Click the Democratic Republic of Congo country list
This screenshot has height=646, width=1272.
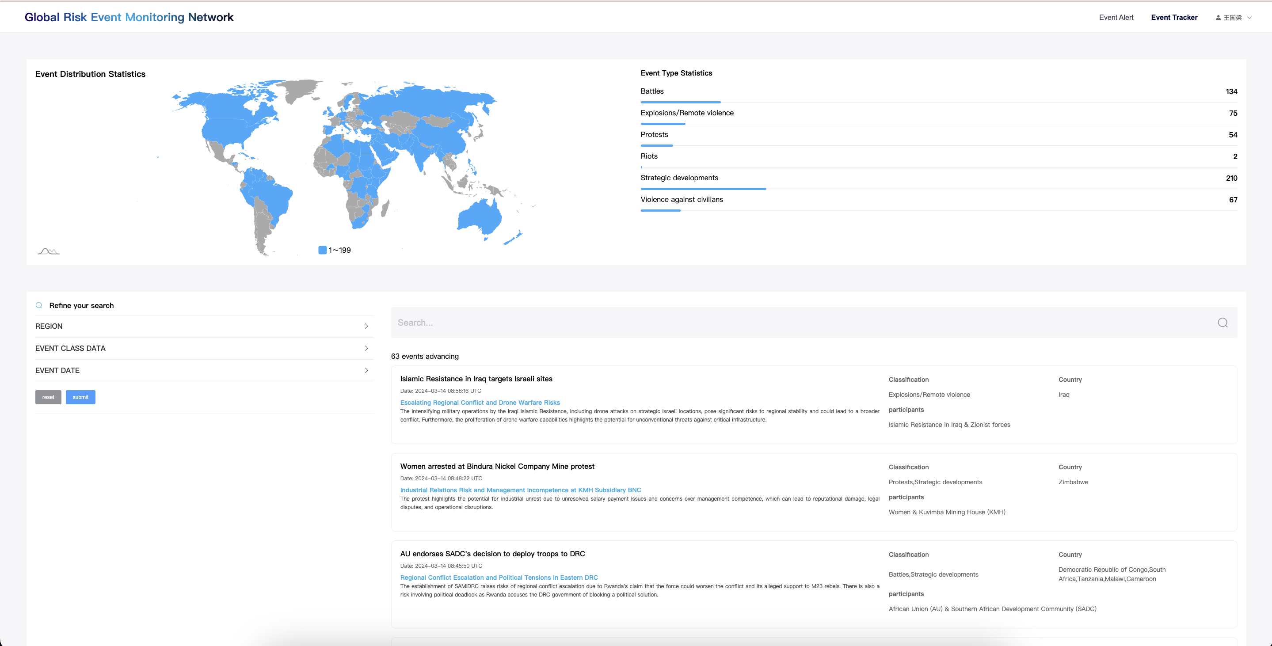[x=1112, y=574]
